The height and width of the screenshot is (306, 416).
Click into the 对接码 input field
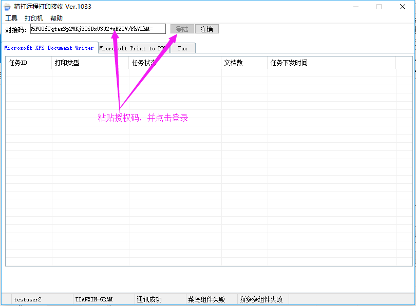pos(98,29)
